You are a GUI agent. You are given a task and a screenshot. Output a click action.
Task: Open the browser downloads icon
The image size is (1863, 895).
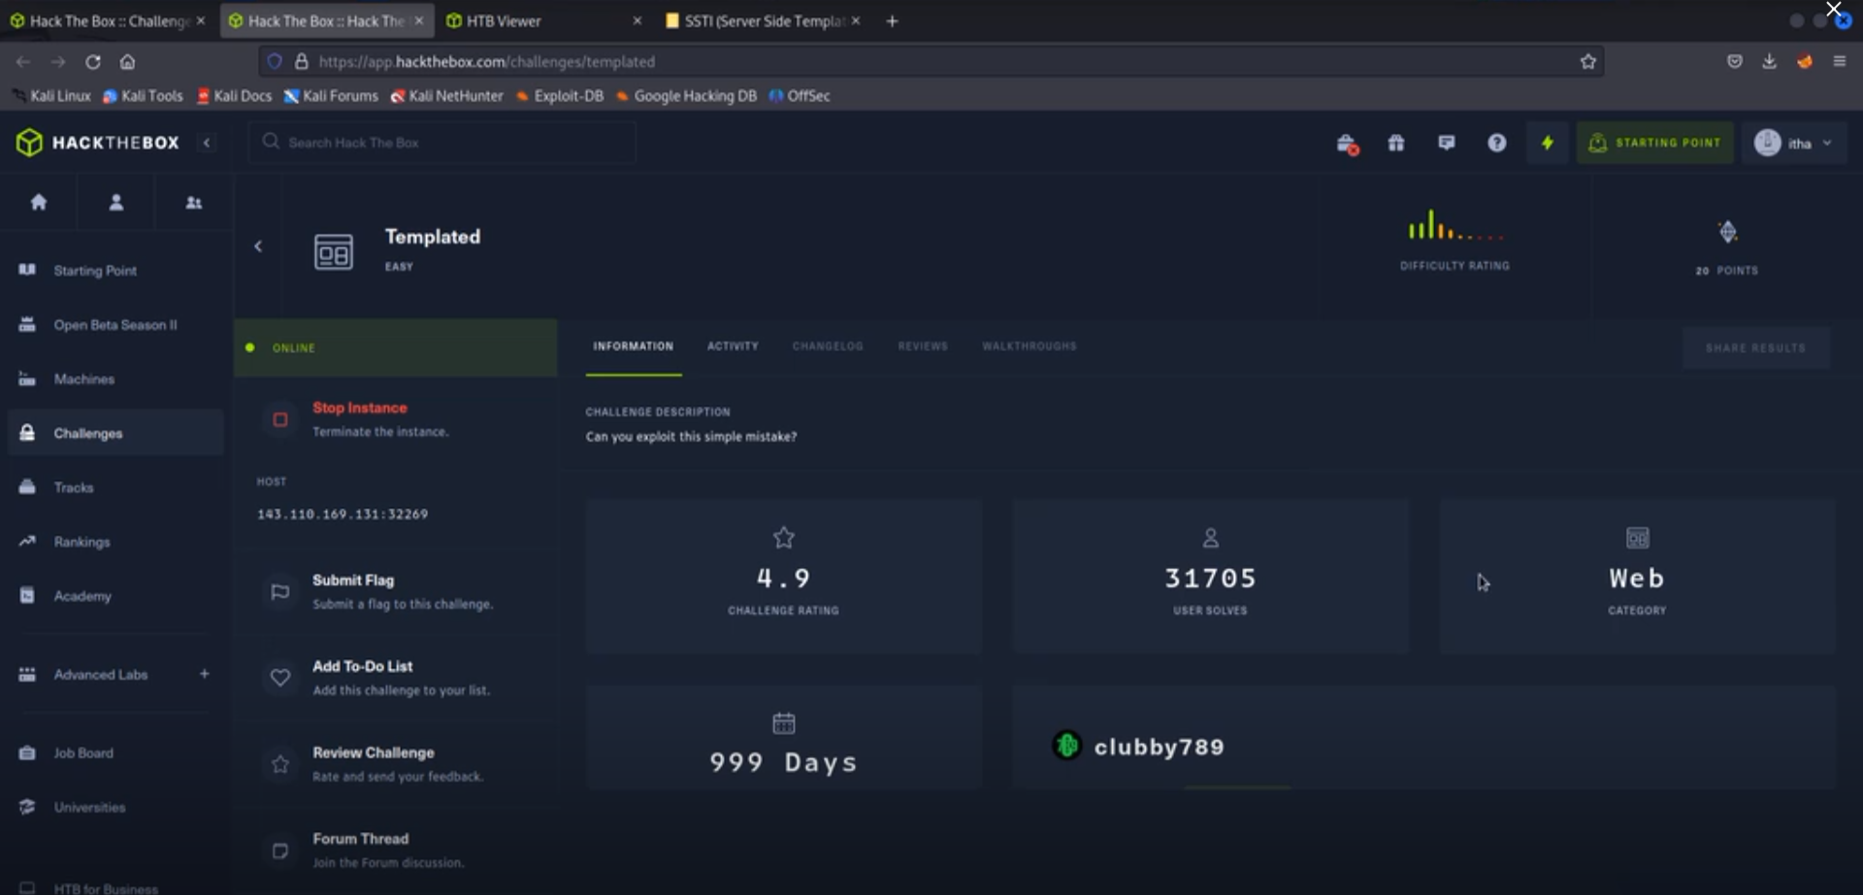(1769, 61)
